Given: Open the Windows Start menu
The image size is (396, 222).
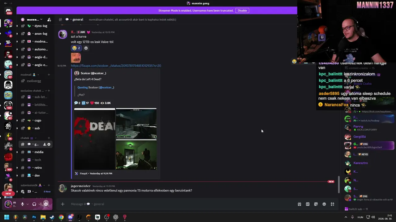Looking at the screenshot, I should tap(6, 217).
